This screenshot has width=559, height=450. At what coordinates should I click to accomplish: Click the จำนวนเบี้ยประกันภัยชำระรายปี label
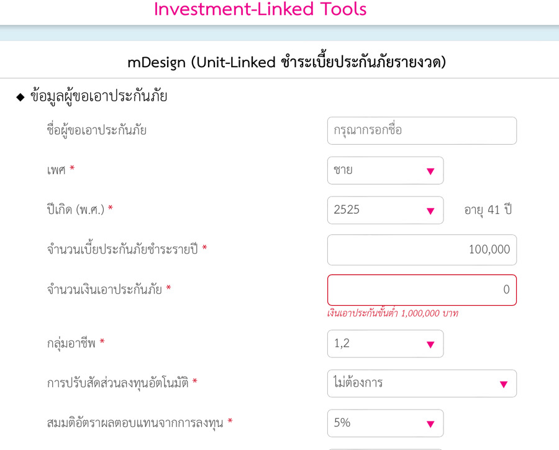coord(123,250)
